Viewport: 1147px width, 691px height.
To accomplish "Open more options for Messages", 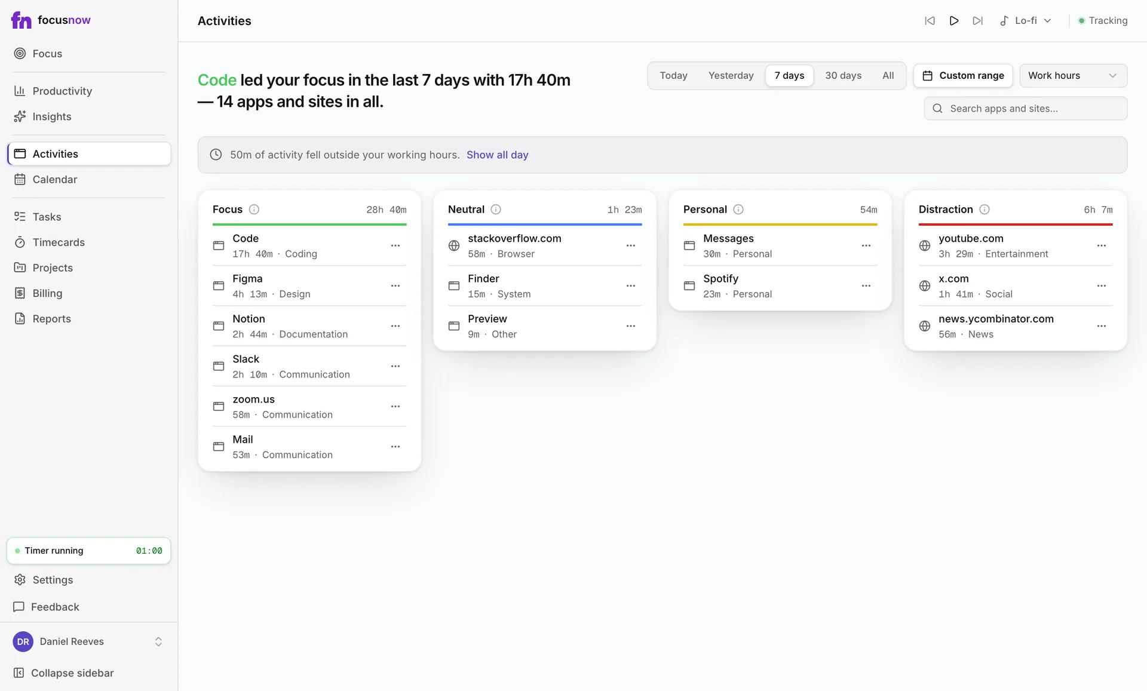I will [x=866, y=246].
